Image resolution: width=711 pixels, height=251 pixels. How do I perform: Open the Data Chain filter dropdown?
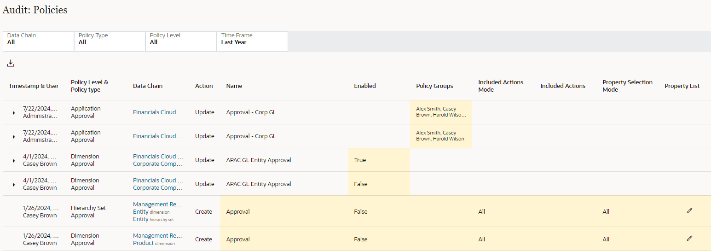pos(38,41)
